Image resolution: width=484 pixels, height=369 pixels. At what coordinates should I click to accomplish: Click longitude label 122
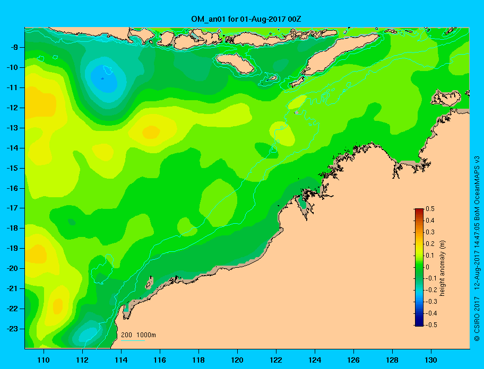[x=276, y=360]
